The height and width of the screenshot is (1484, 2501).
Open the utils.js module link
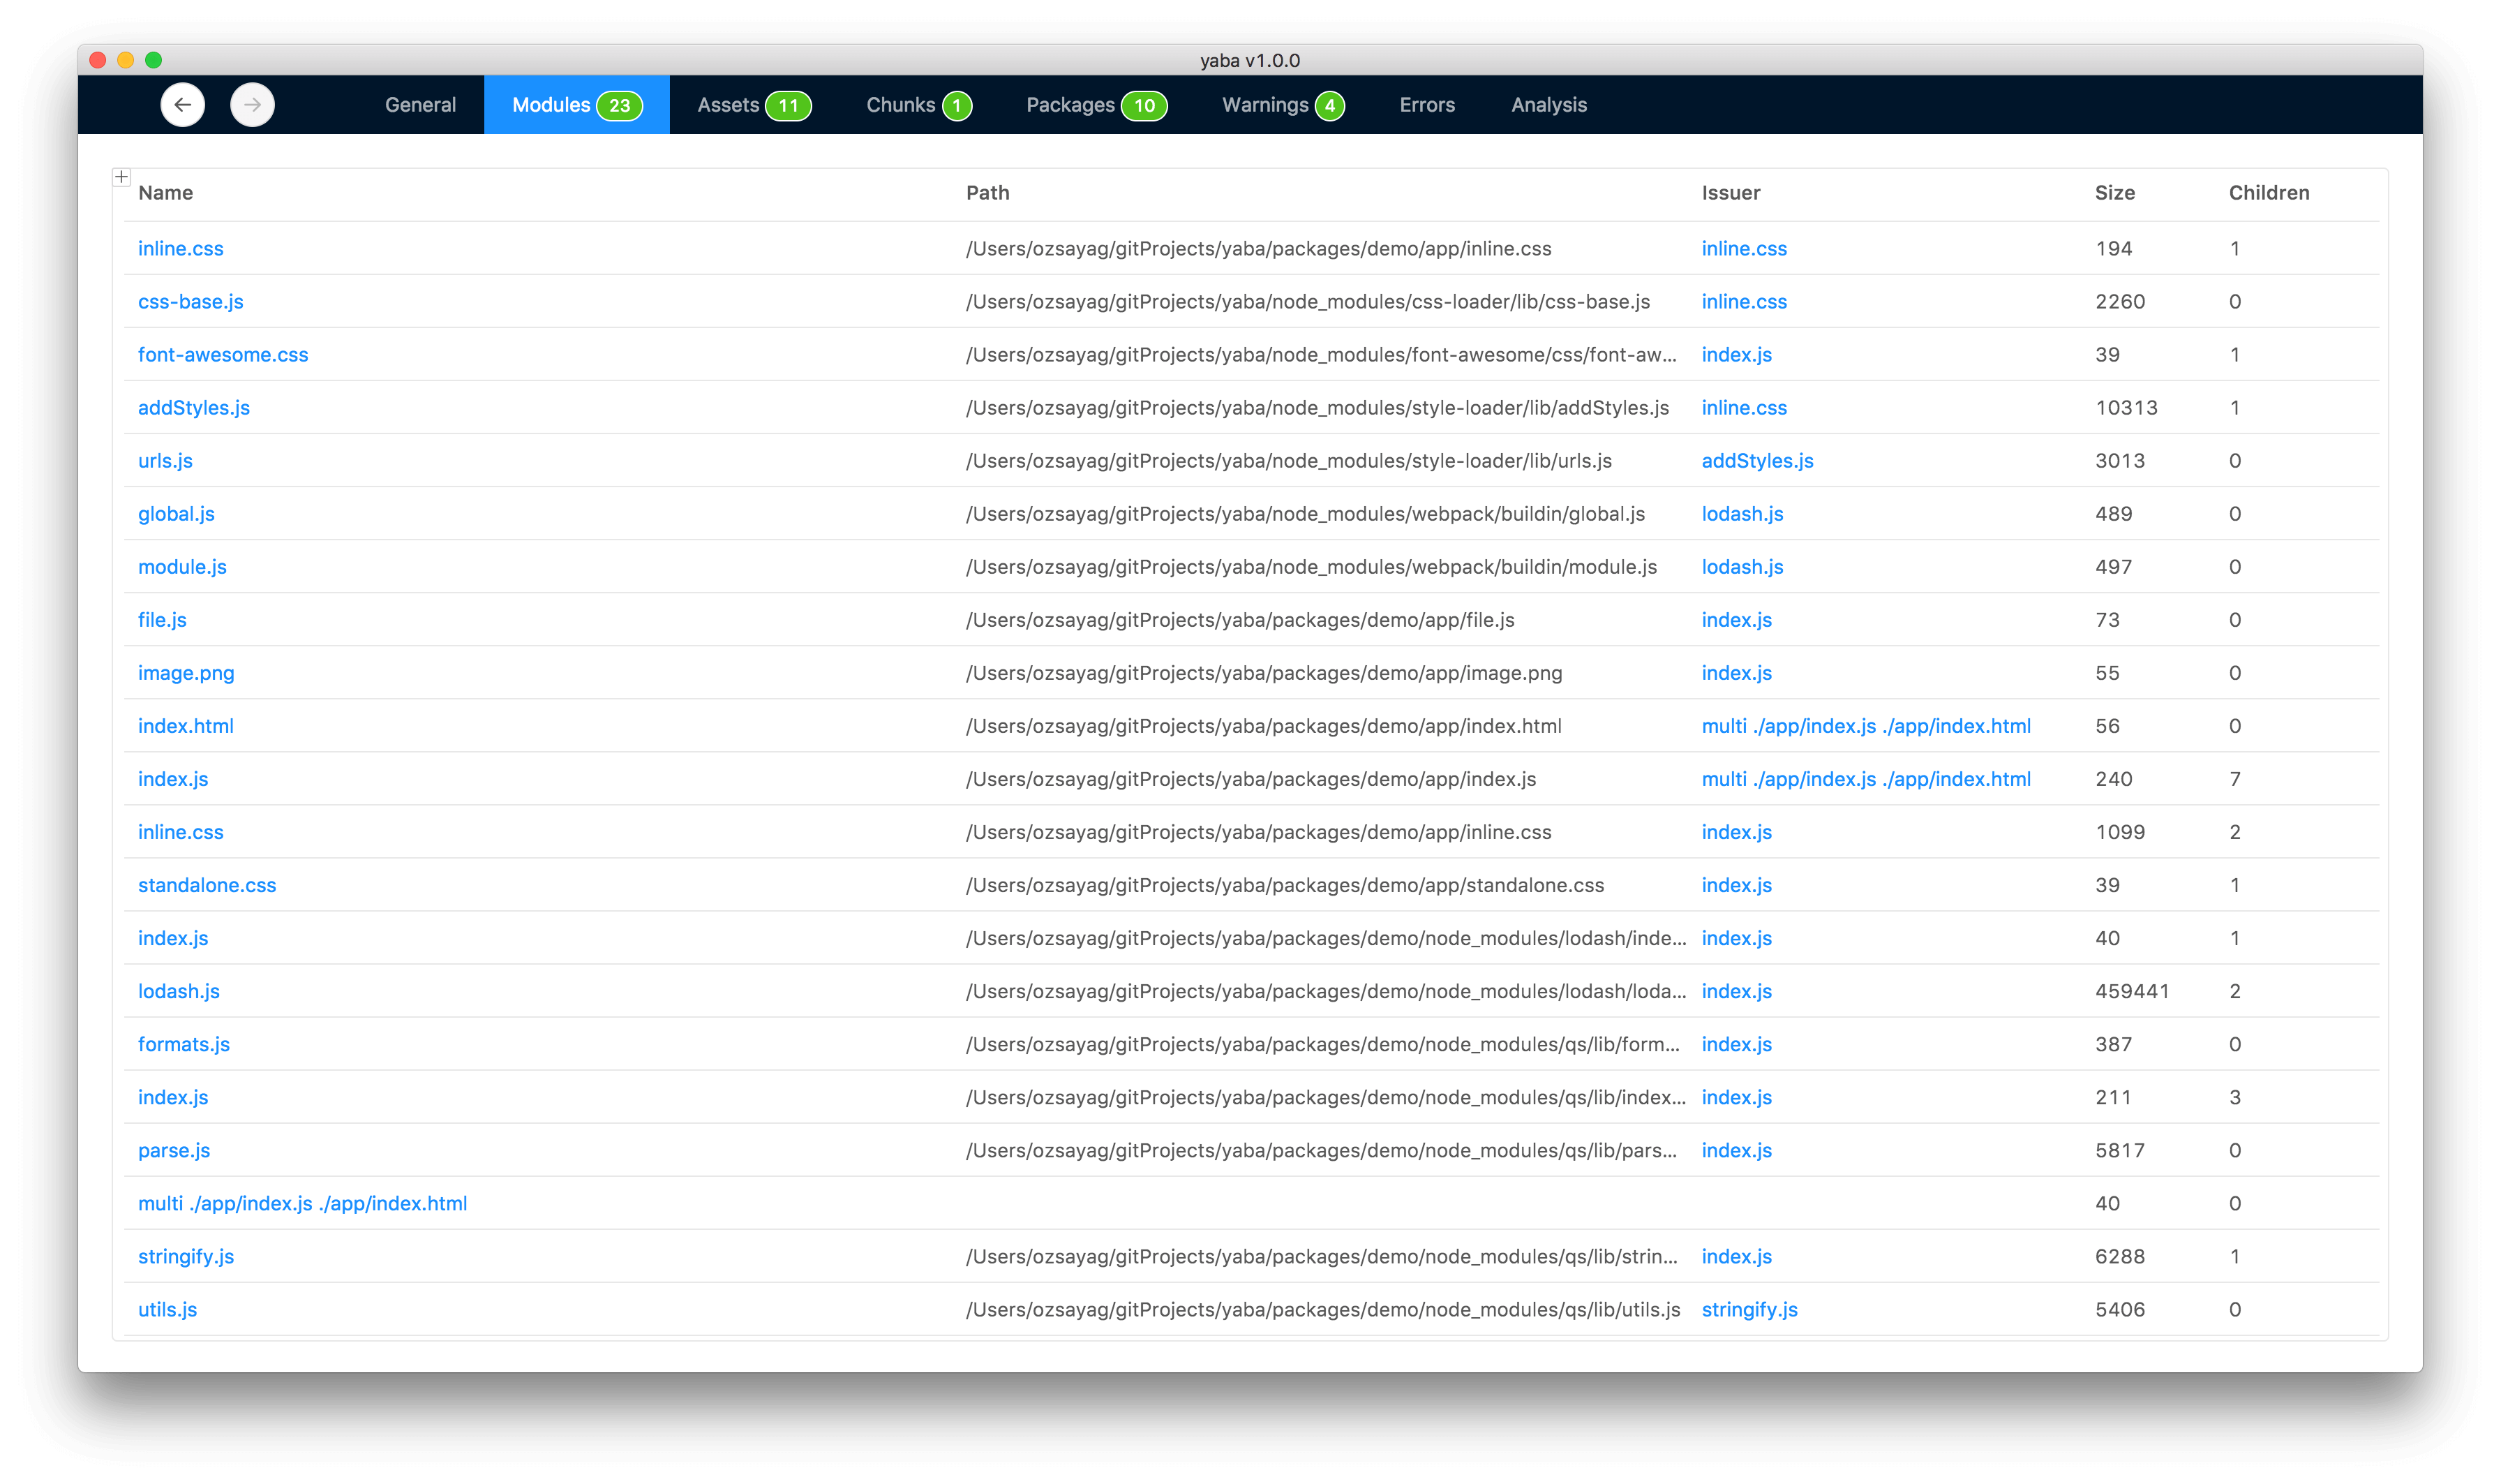[167, 1309]
